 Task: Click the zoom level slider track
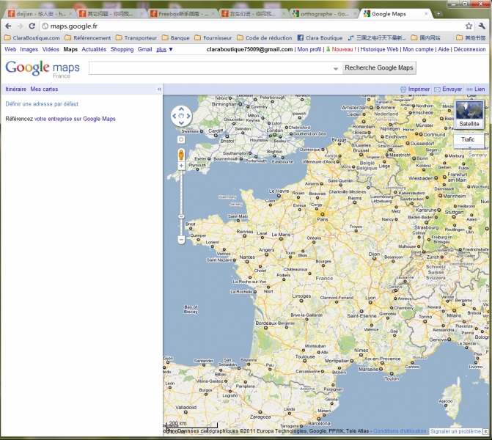[181, 202]
